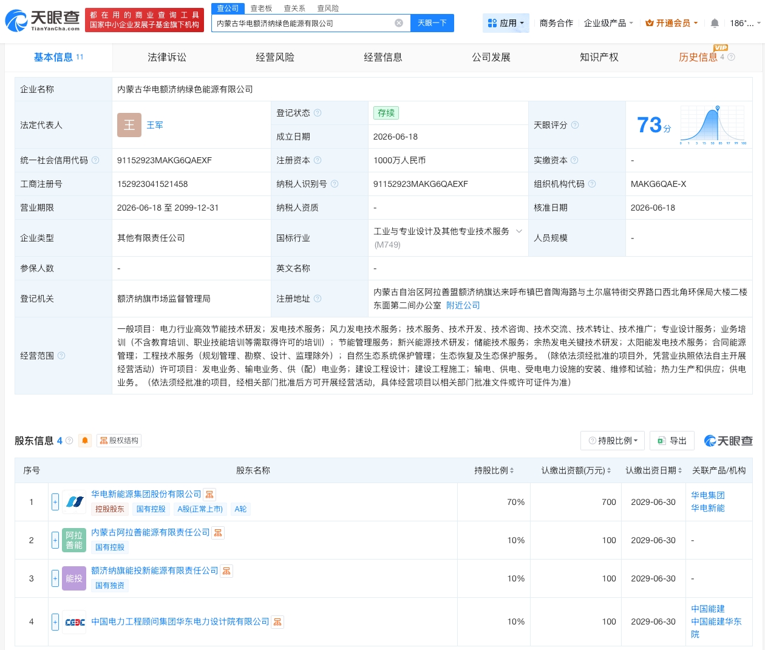
Task: Open the 经营信息 tab
Action: tap(383, 57)
